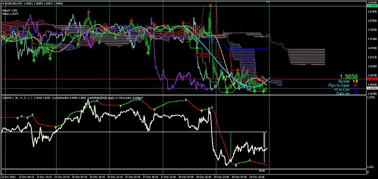Image resolution: width=378 pixels, height=179 pixels.
Task: Select the 1.37355 green price label
Action: click(x=47, y=46)
